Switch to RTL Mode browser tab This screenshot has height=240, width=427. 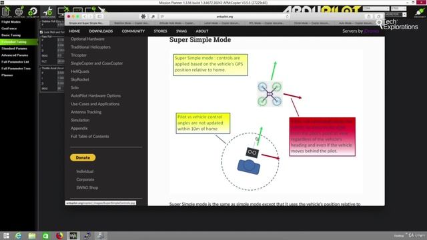point(267,23)
